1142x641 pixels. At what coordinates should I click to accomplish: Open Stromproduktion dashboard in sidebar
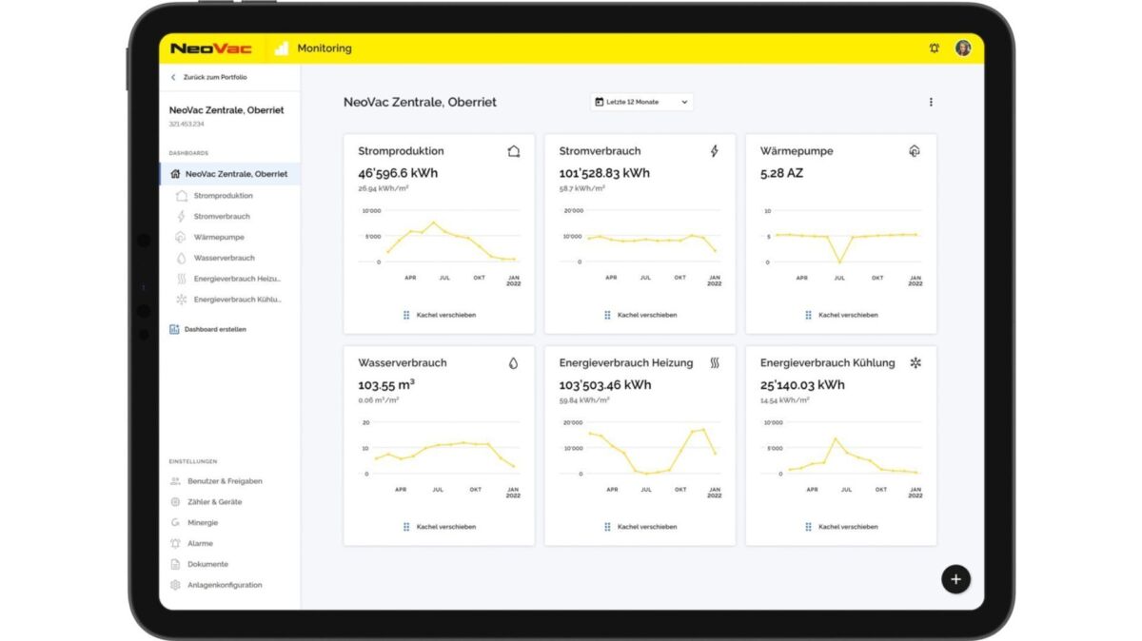tap(223, 196)
